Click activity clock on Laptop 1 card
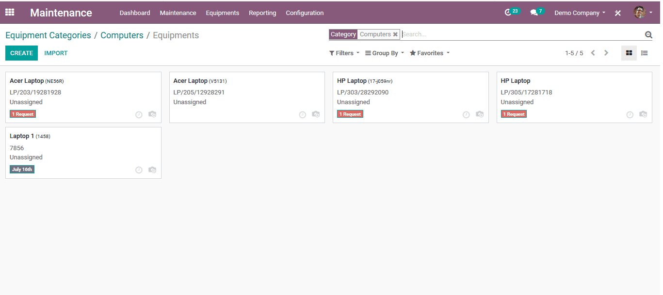This screenshot has height=295, width=663. pyautogui.click(x=139, y=170)
